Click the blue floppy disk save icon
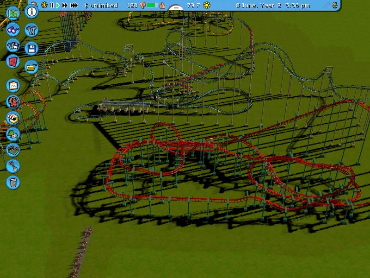Screen dimensions: 370x278 [x=31, y=49]
